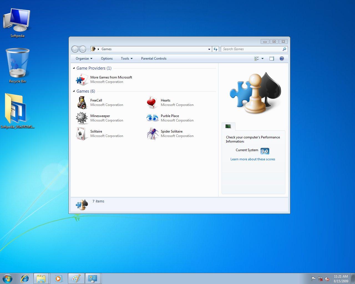Open the Tools dropdown menu
The width and height of the screenshot is (355, 284).
(127, 59)
